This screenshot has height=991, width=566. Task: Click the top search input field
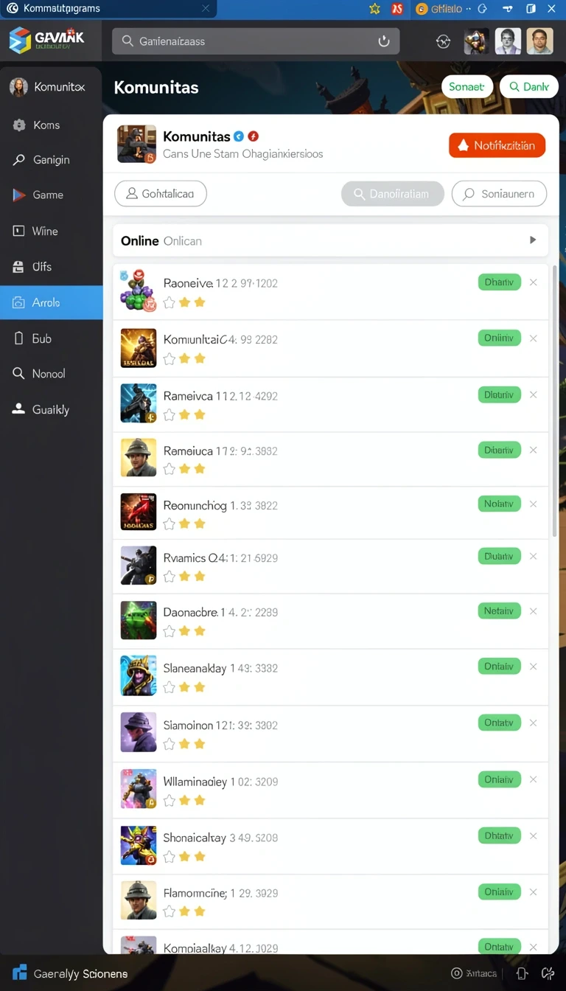click(256, 41)
